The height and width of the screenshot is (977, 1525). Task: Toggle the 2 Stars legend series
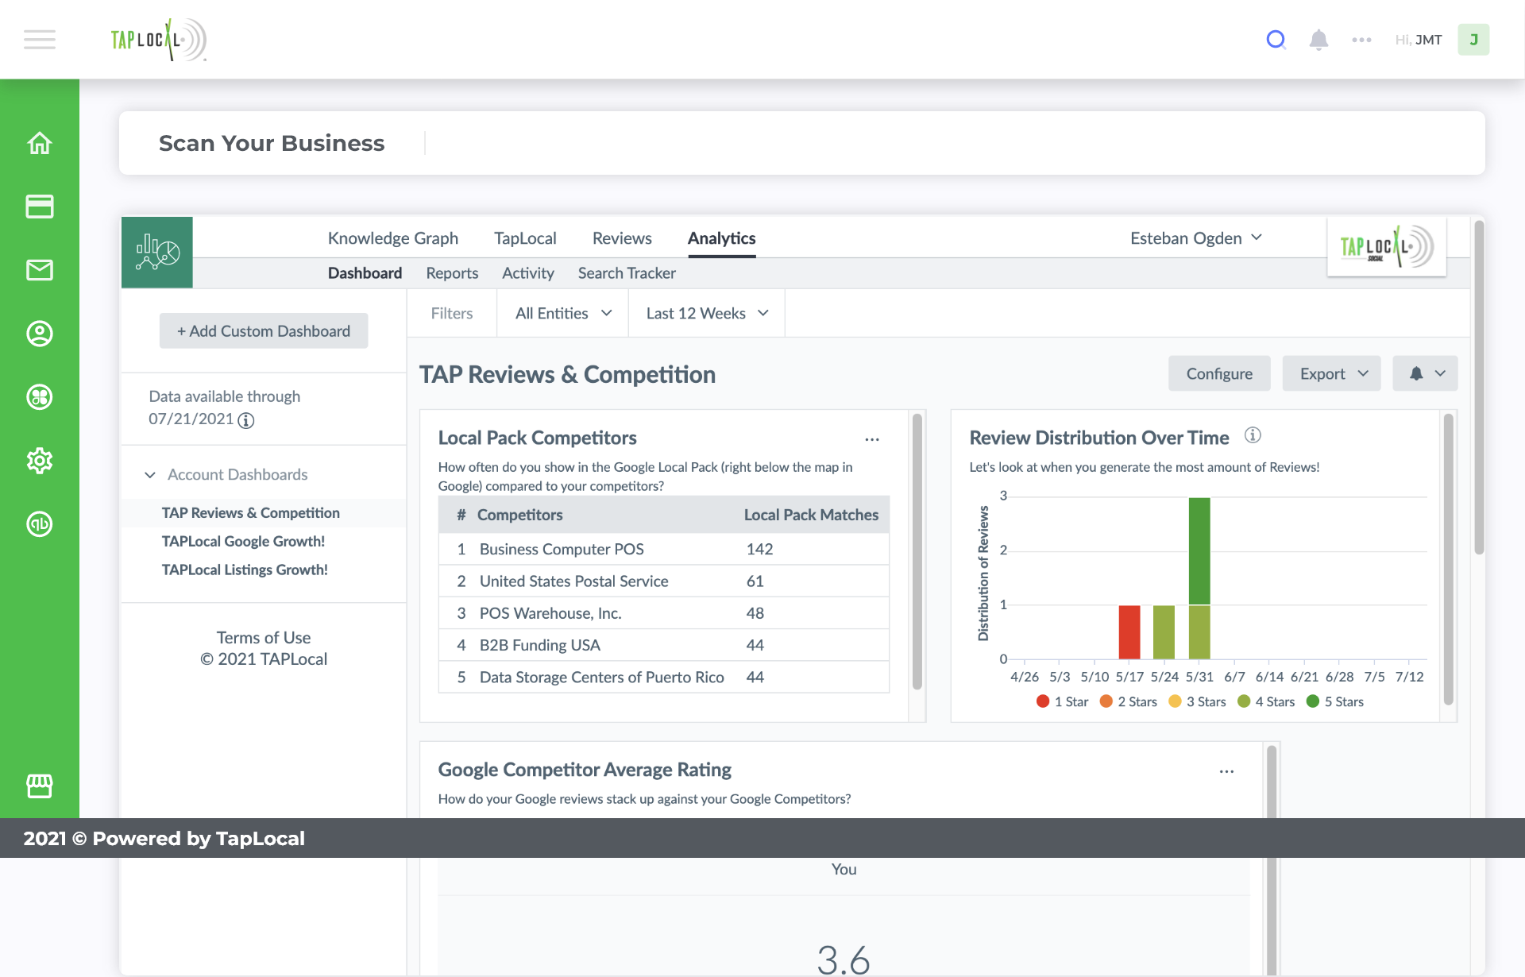(1128, 701)
